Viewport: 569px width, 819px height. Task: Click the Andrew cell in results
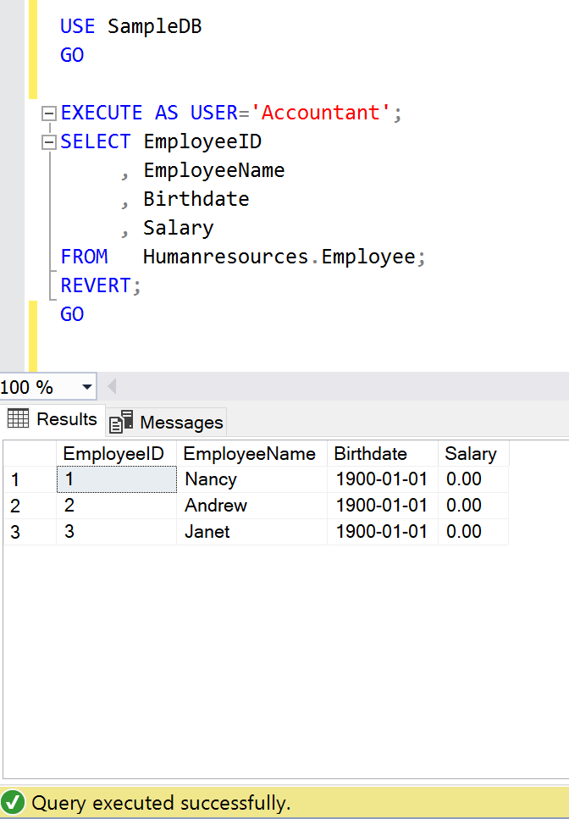coord(216,506)
